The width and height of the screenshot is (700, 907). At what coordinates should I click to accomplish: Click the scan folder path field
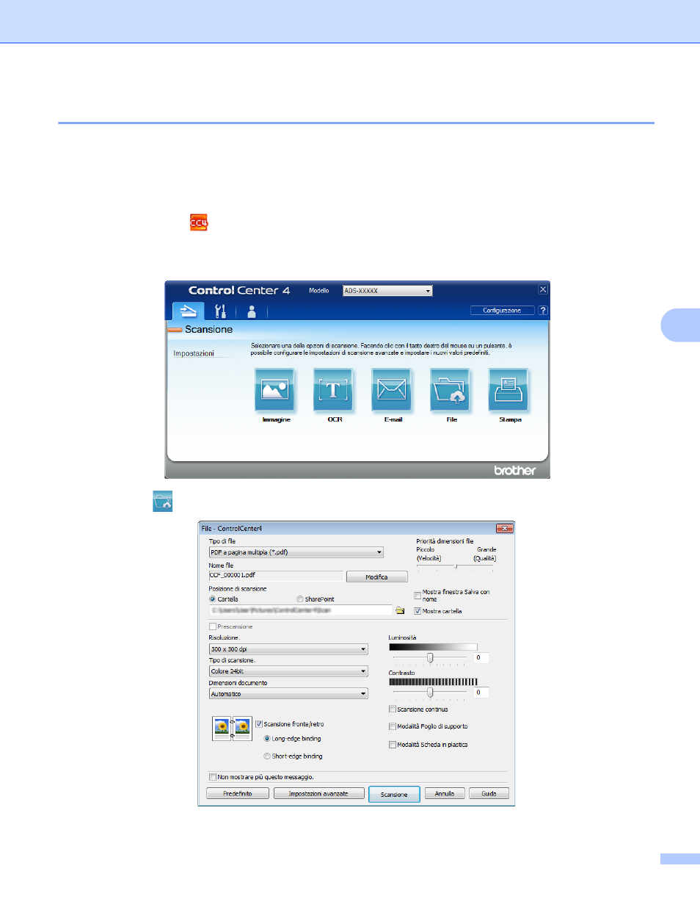tap(301, 610)
